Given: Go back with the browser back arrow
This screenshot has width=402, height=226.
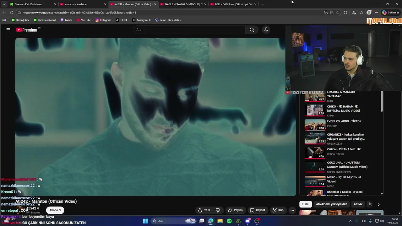Looking at the screenshot, I should [4, 13].
